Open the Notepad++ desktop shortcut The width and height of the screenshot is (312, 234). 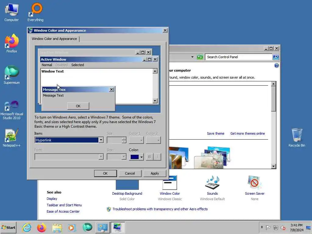point(12,138)
